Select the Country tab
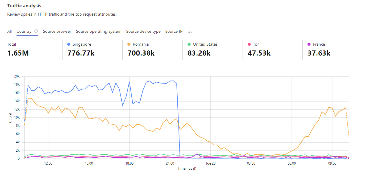The image size is (367, 182). 24,31
